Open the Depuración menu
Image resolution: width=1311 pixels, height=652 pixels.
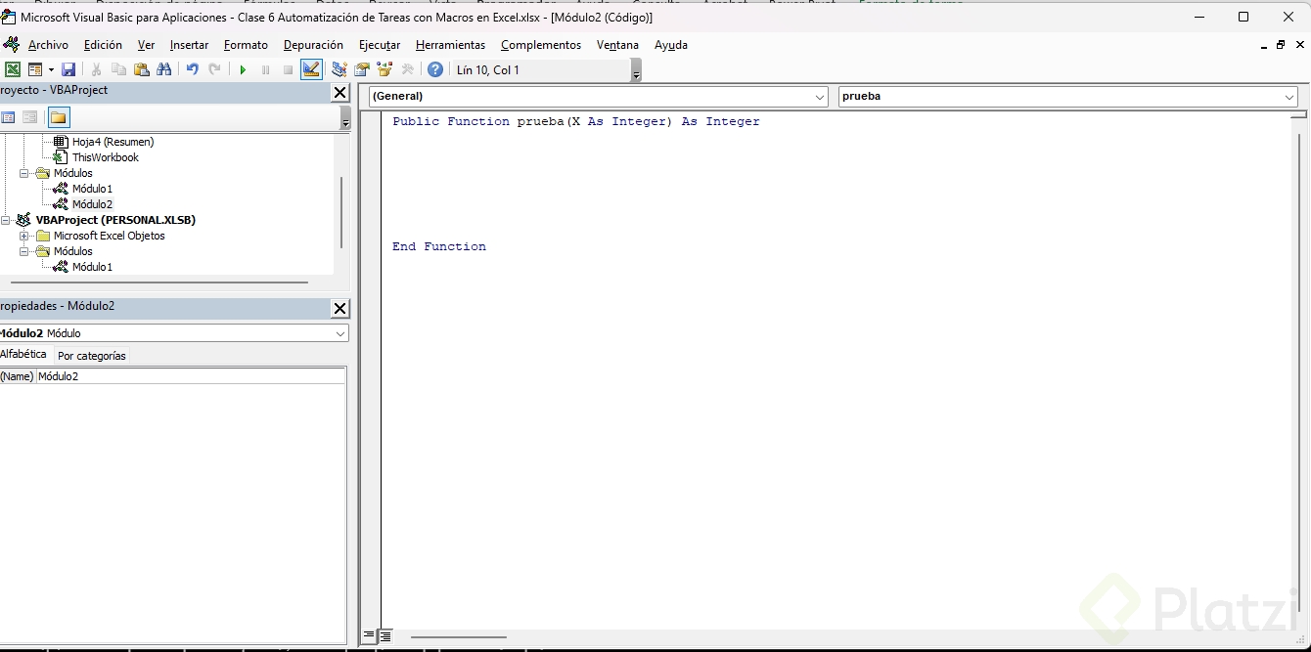pyautogui.click(x=313, y=45)
